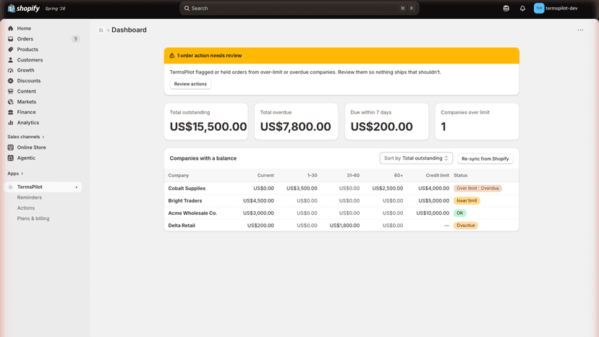Open Reminders under TermsPilot

(x=30, y=197)
